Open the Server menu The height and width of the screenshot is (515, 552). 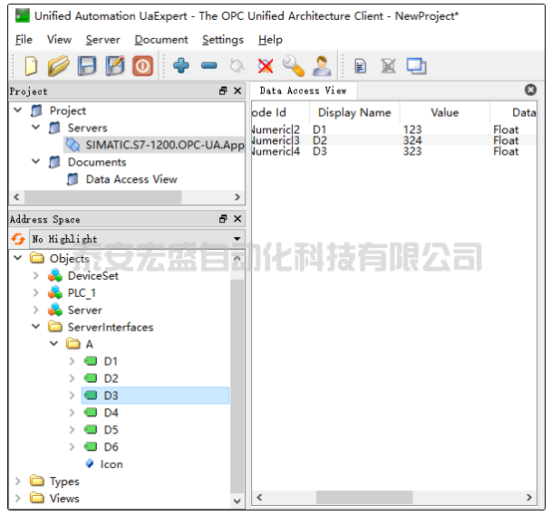click(102, 40)
